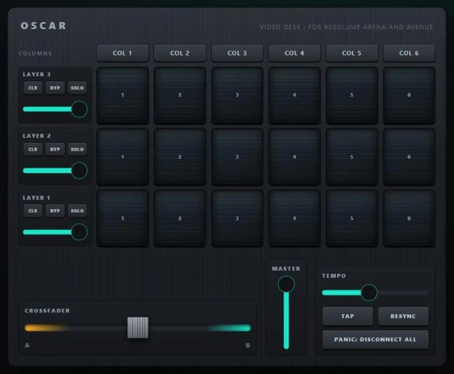Trigger column COL 1
The height and width of the screenshot is (374, 454).
[122, 53]
